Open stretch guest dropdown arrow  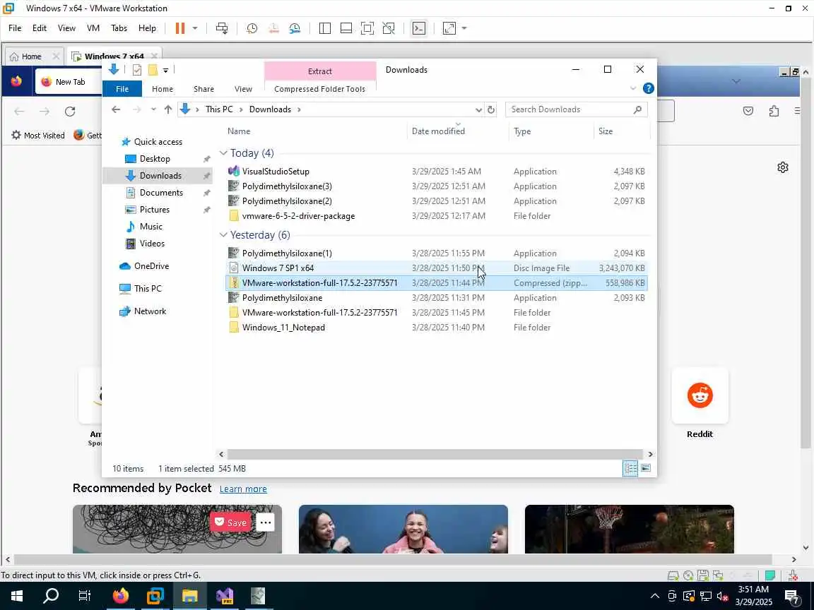[x=464, y=28]
